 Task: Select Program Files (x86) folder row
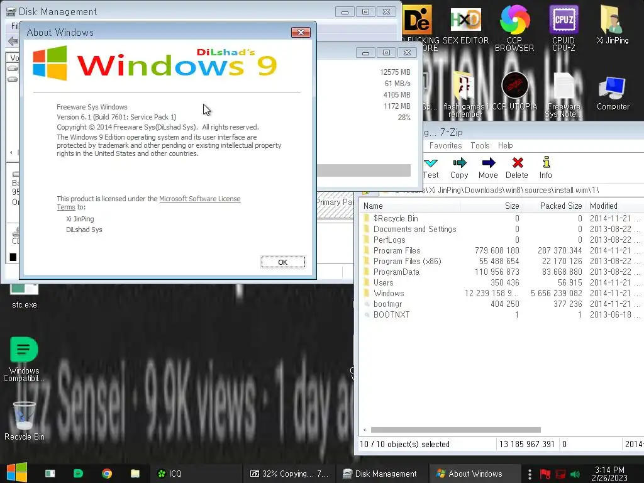501,261
